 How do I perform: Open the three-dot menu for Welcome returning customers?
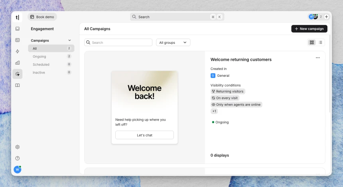317,58
